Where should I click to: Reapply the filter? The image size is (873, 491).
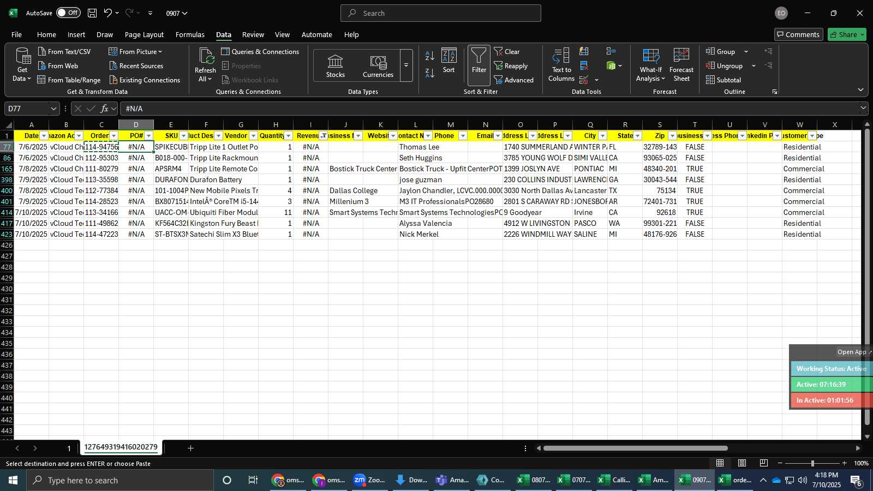pos(511,65)
